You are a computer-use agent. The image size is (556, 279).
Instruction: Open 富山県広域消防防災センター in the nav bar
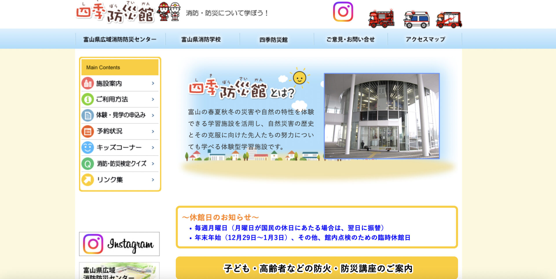(x=120, y=39)
